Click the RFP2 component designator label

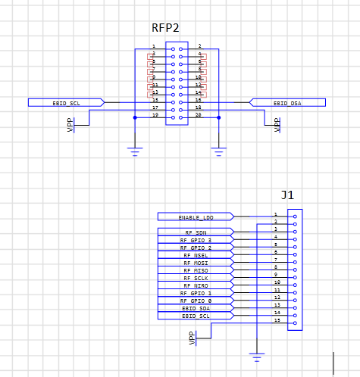point(165,28)
